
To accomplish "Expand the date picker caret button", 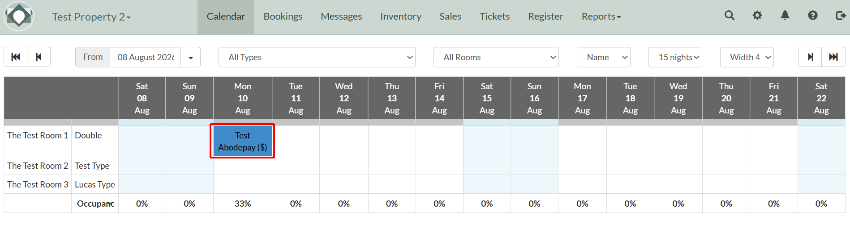I will 191,57.
